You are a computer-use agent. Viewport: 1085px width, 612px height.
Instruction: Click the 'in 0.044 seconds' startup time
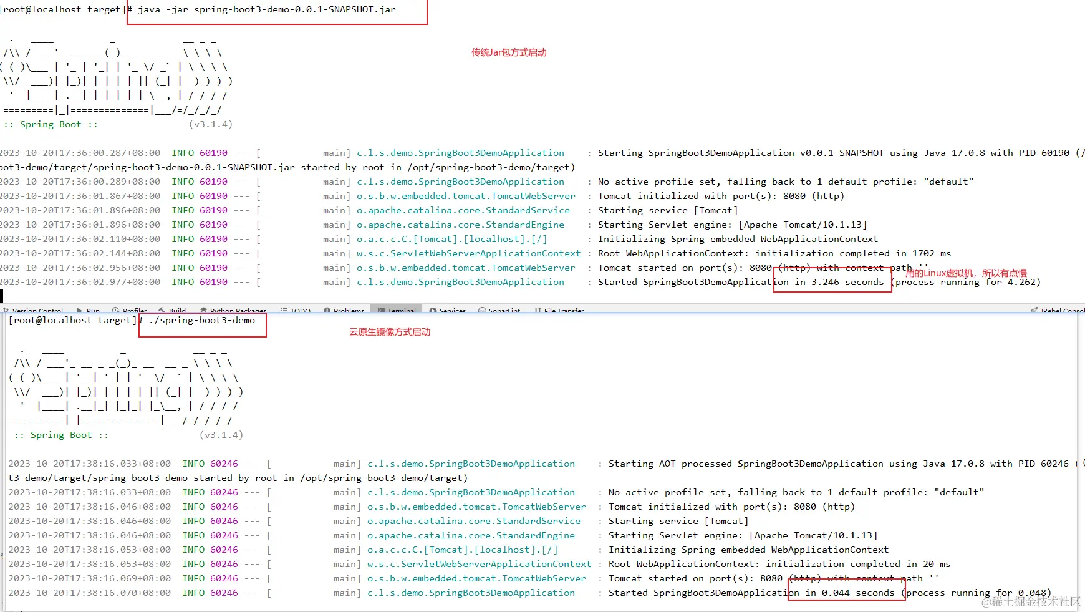click(850, 593)
